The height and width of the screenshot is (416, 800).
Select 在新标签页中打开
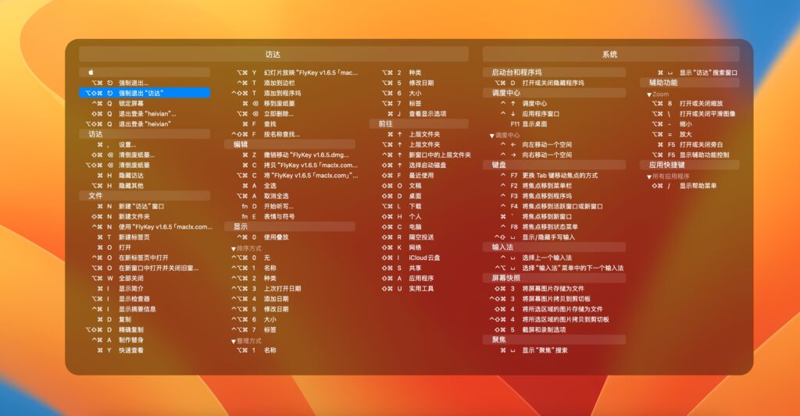pyautogui.click(x=145, y=258)
